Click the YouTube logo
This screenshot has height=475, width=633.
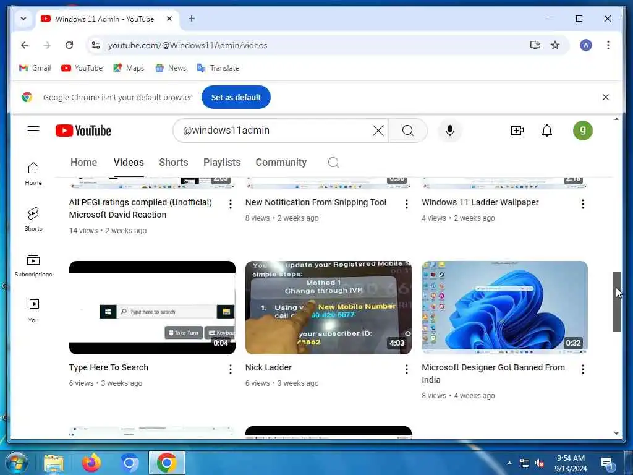(83, 131)
